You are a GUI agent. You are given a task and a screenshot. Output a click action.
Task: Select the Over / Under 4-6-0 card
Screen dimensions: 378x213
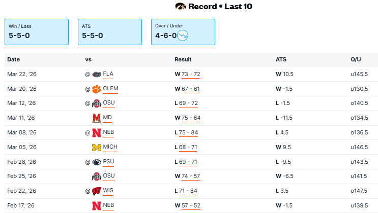point(183,31)
